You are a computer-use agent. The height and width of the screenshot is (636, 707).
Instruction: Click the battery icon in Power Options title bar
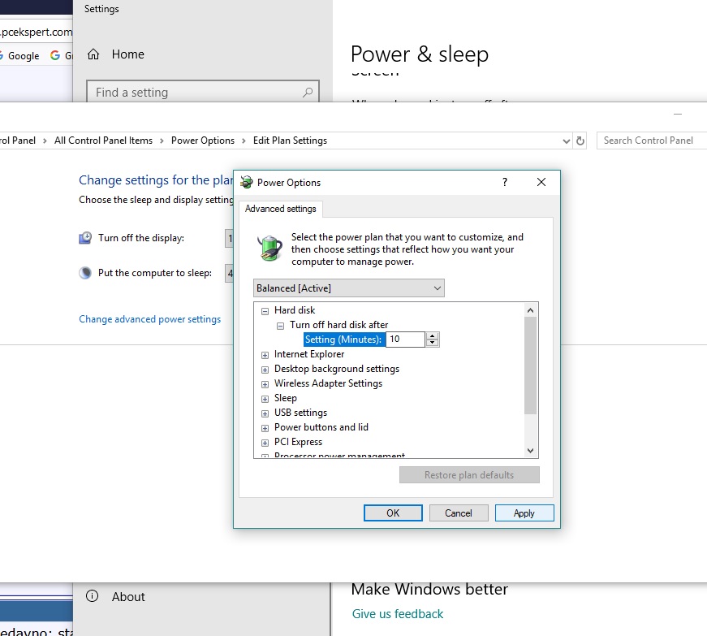[x=246, y=183]
